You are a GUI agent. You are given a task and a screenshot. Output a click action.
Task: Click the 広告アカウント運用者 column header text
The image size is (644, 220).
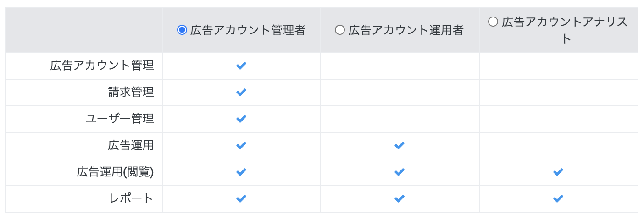tap(406, 30)
